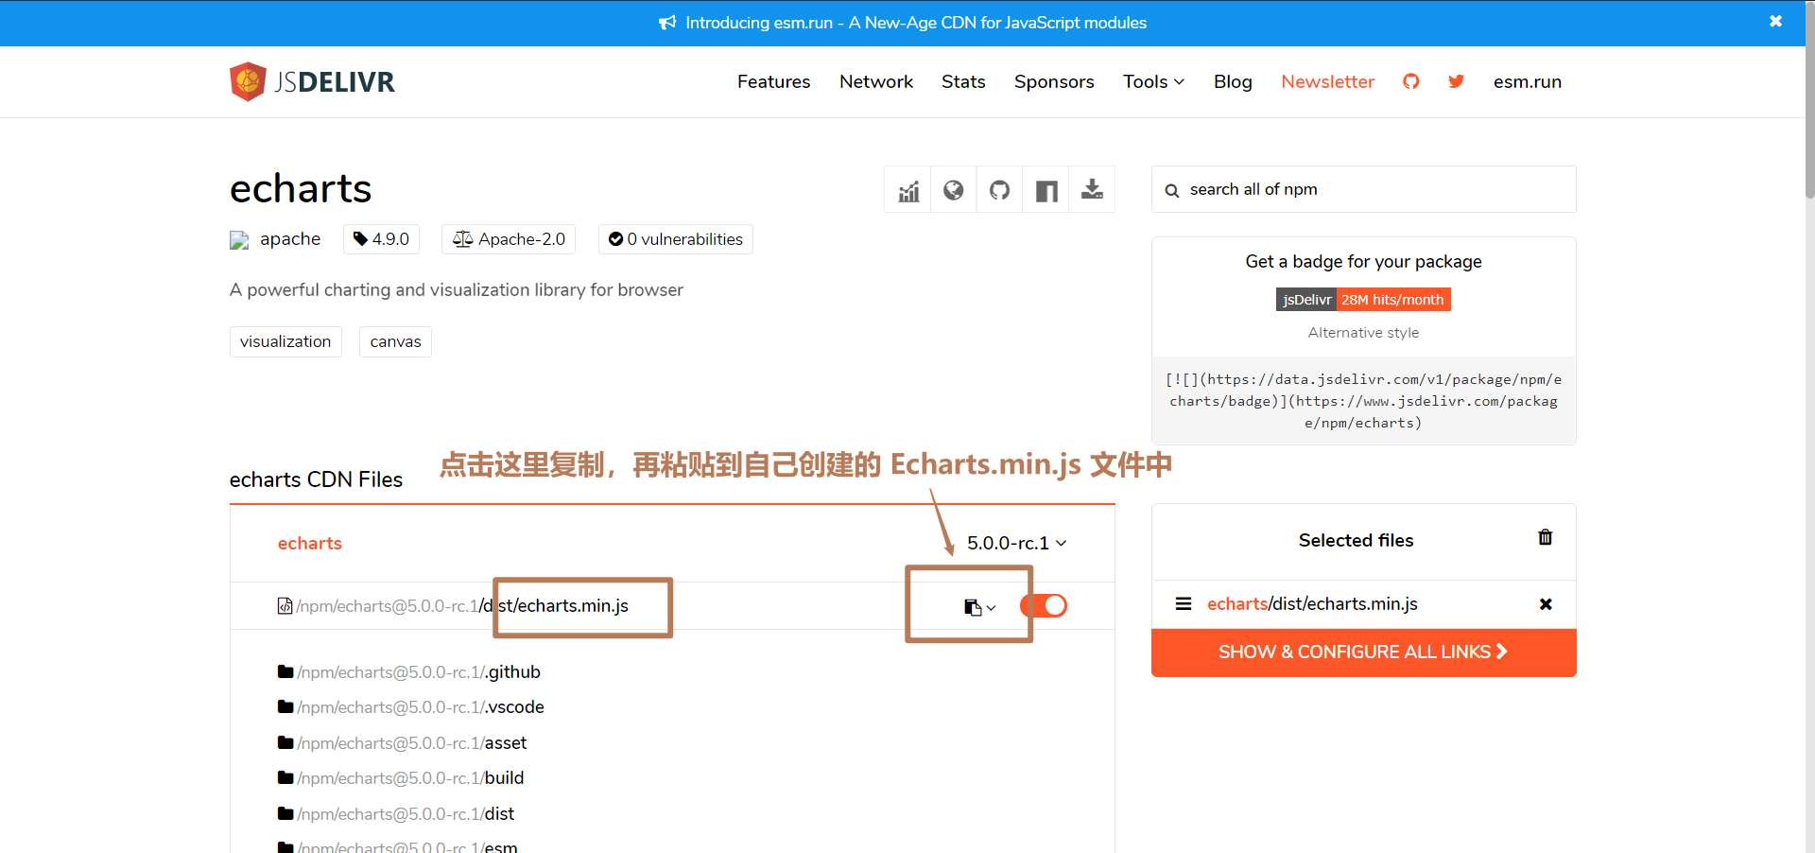Click the canvas keyword tag
This screenshot has height=853, width=1815.
[395, 341]
